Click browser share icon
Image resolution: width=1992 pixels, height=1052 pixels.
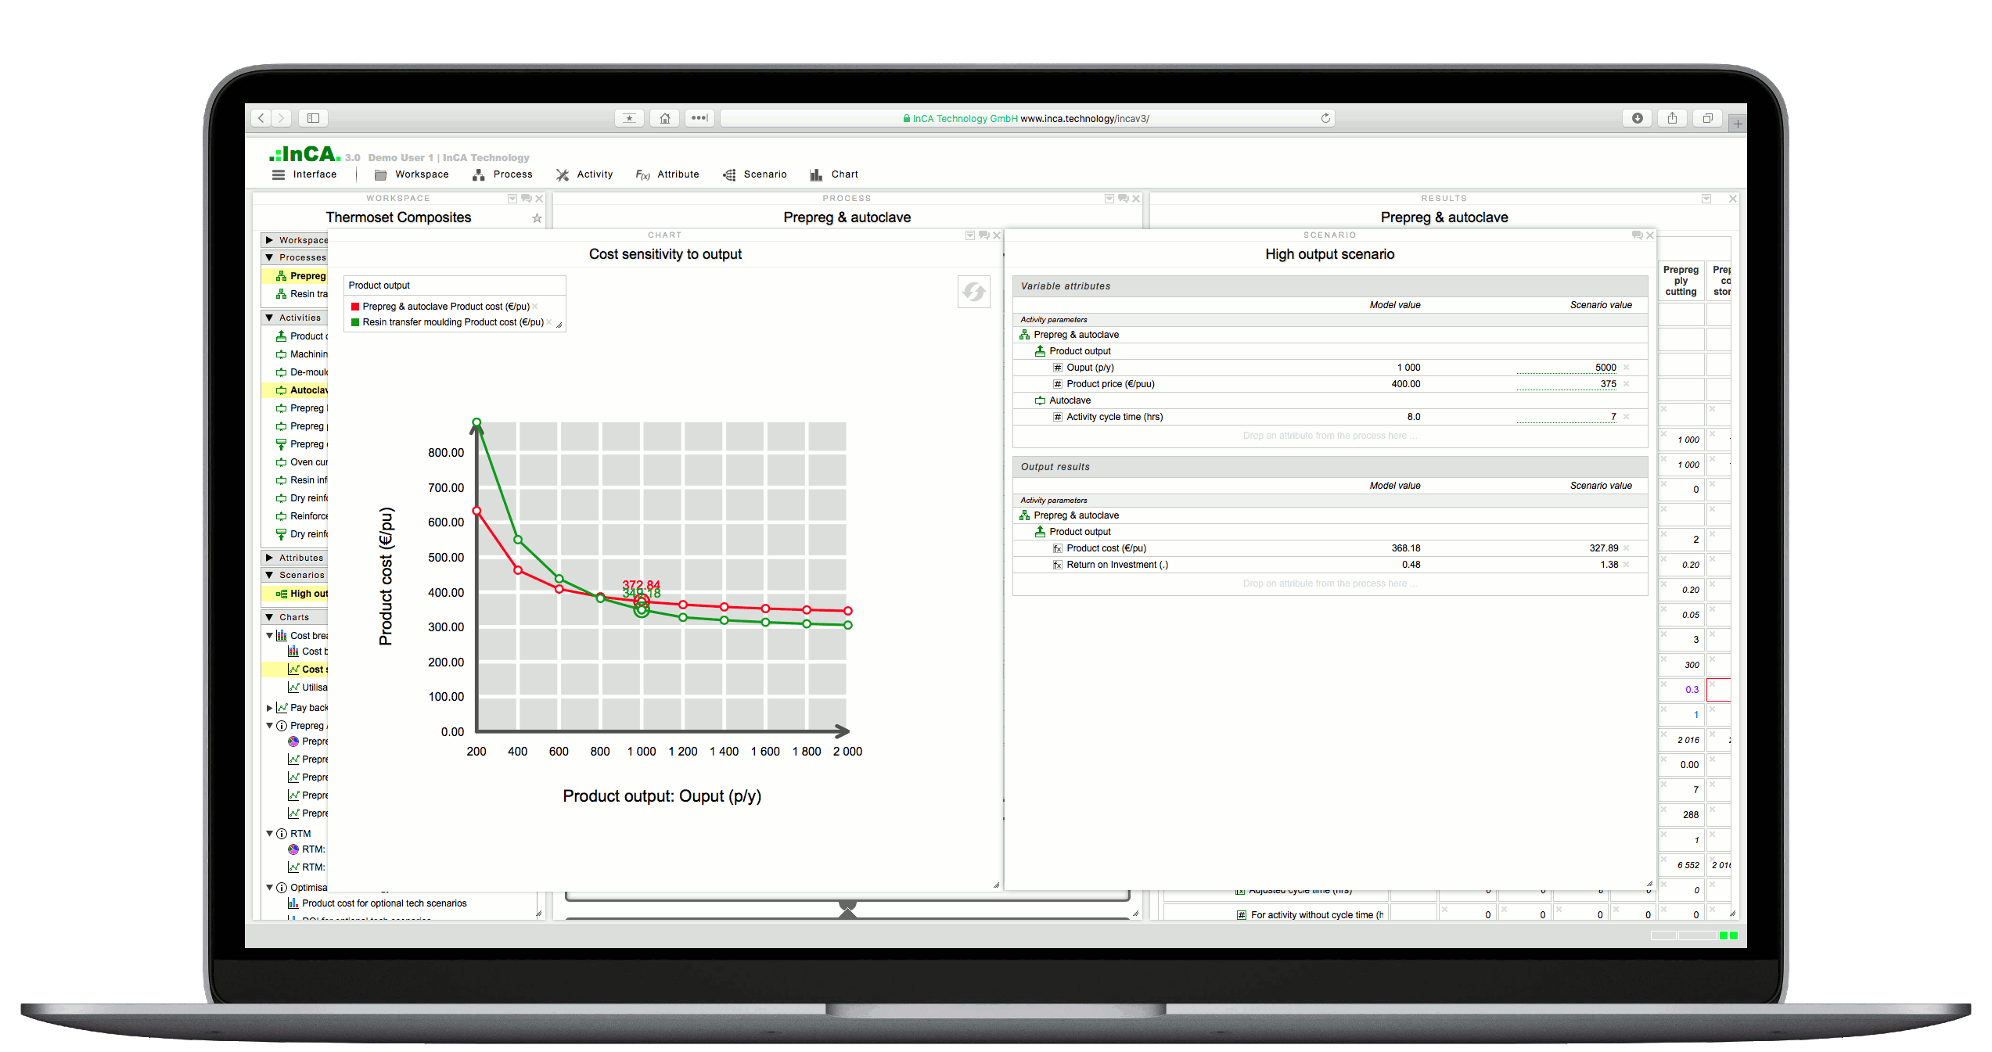coord(1672,118)
